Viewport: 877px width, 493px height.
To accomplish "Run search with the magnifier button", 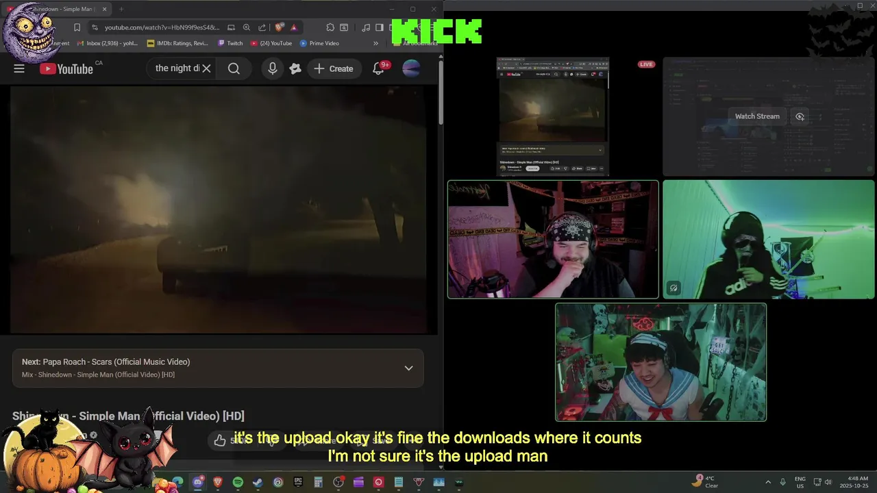I will click(234, 68).
